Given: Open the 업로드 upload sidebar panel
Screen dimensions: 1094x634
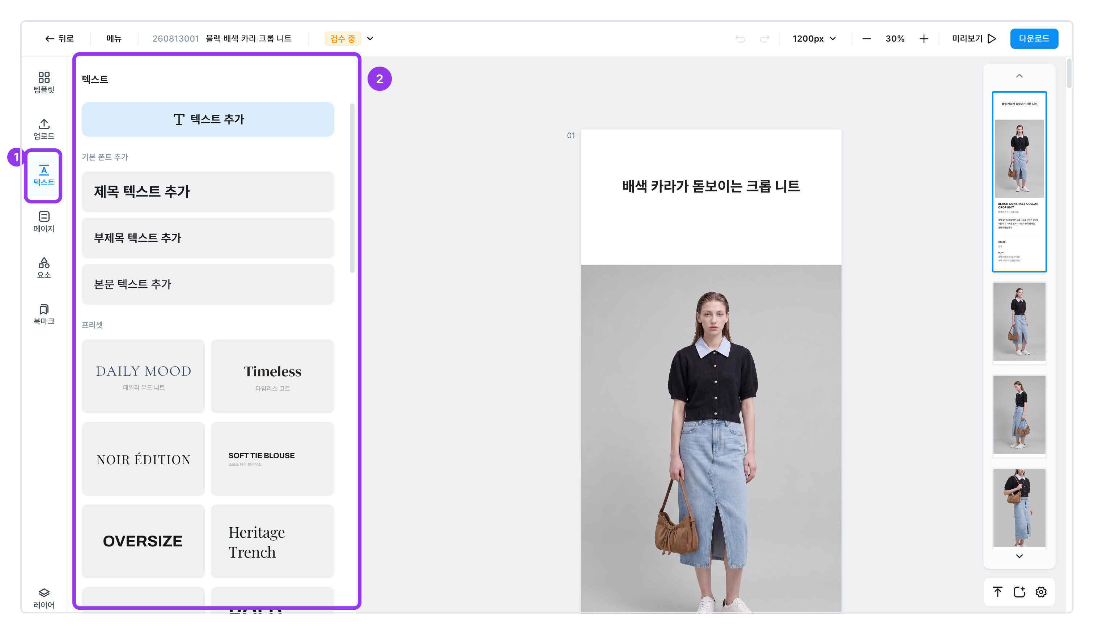Looking at the screenshot, I should point(44,129).
